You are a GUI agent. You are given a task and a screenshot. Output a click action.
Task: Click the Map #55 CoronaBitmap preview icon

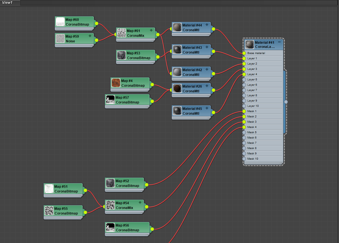tap(49, 211)
